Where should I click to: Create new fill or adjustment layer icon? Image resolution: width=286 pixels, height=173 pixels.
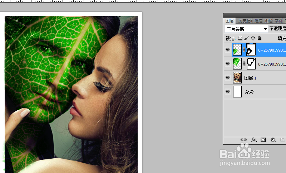273,140
